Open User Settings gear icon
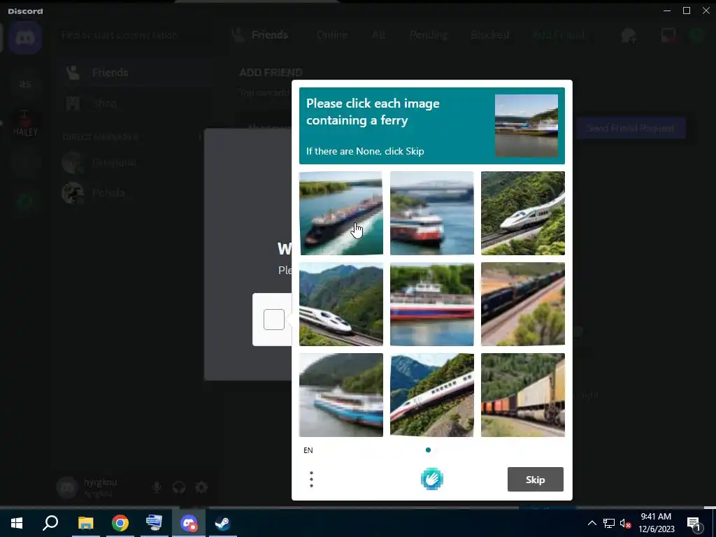The height and width of the screenshot is (537, 716). point(201,487)
